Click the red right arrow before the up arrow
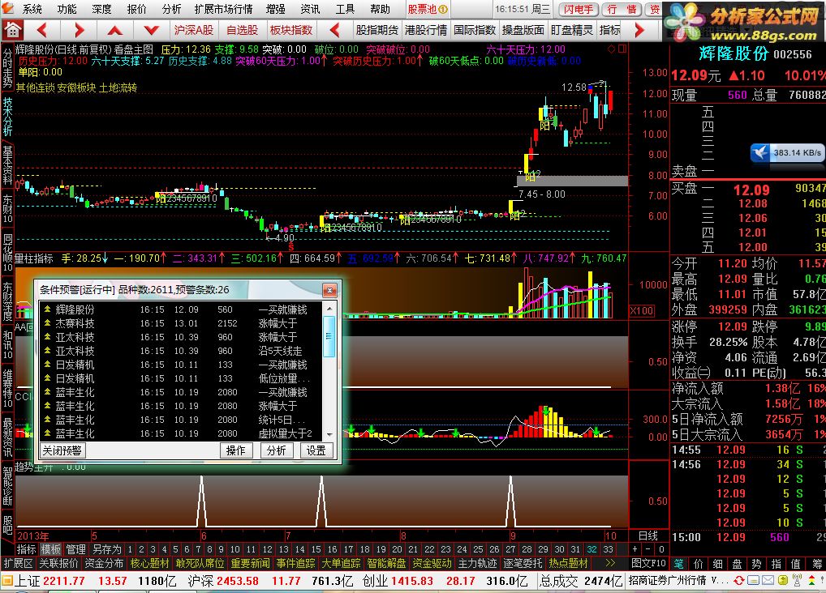This screenshot has width=826, height=593. pyautogui.click(x=79, y=30)
